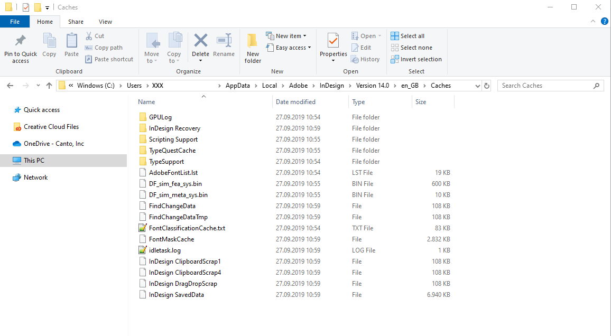Go back with the Back arrow
611x336 pixels.
pyautogui.click(x=10, y=86)
